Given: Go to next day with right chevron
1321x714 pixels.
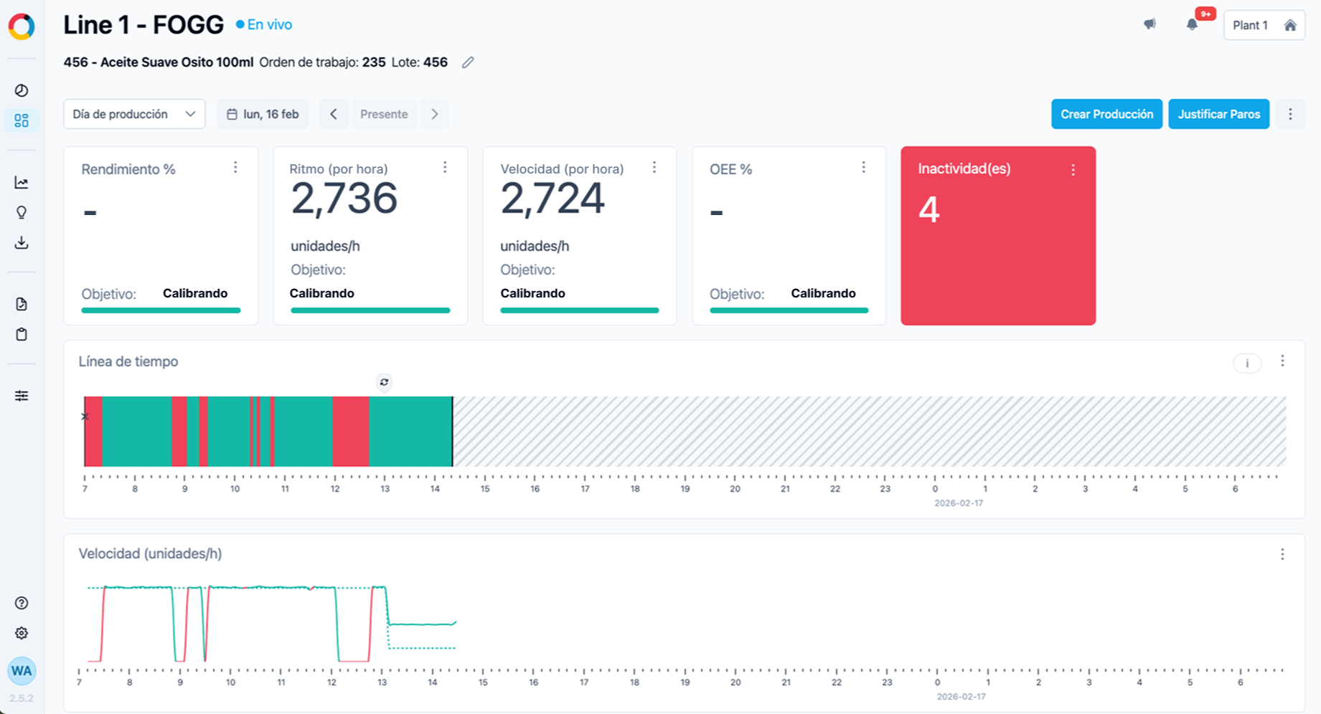Looking at the screenshot, I should (x=435, y=114).
